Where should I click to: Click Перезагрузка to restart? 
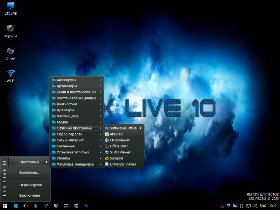click(31, 185)
